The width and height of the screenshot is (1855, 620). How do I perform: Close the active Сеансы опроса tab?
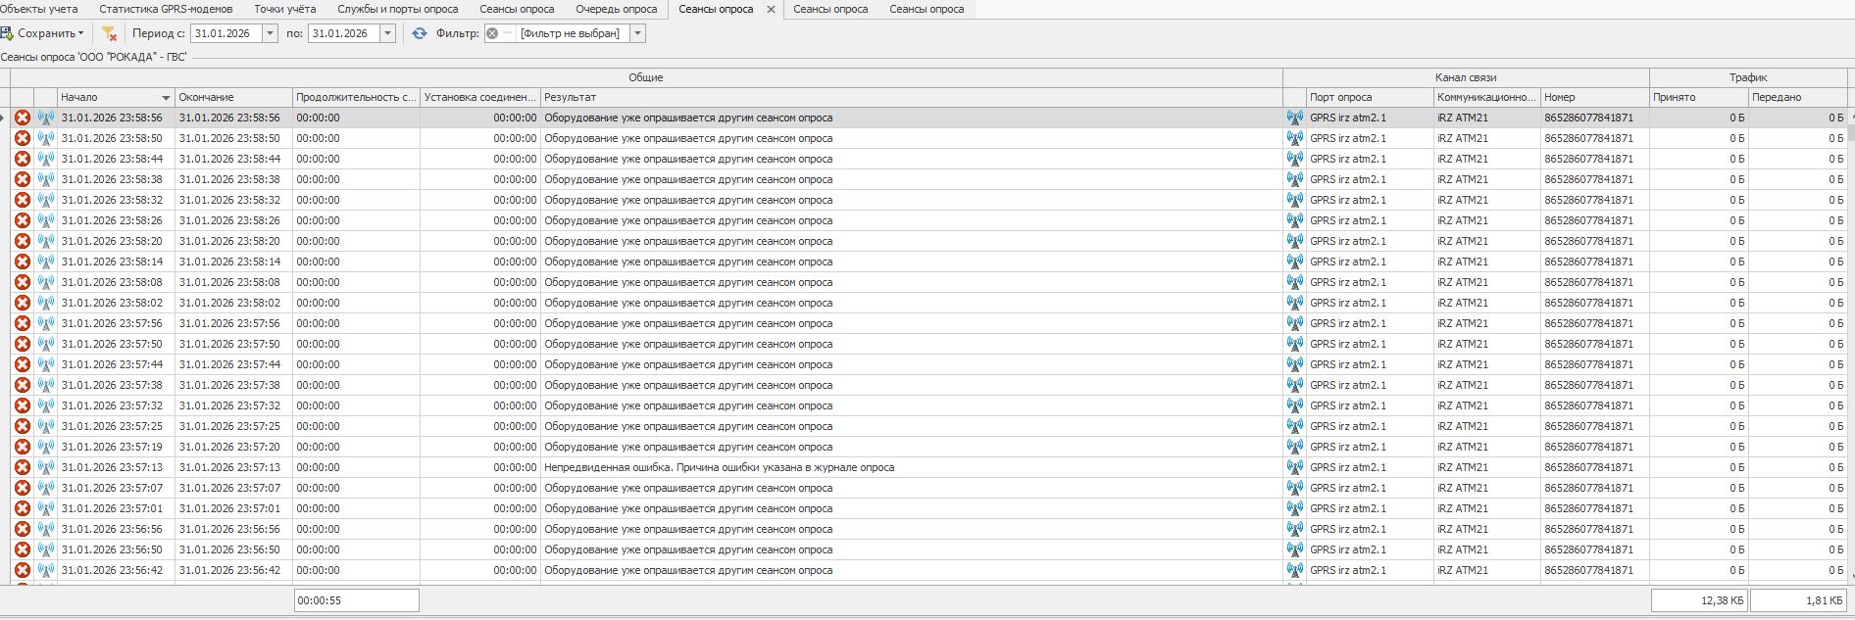coord(771,10)
